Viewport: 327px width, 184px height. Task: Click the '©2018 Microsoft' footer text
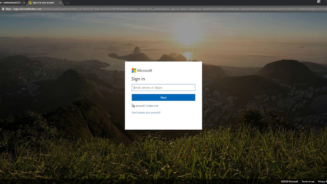click(x=289, y=182)
